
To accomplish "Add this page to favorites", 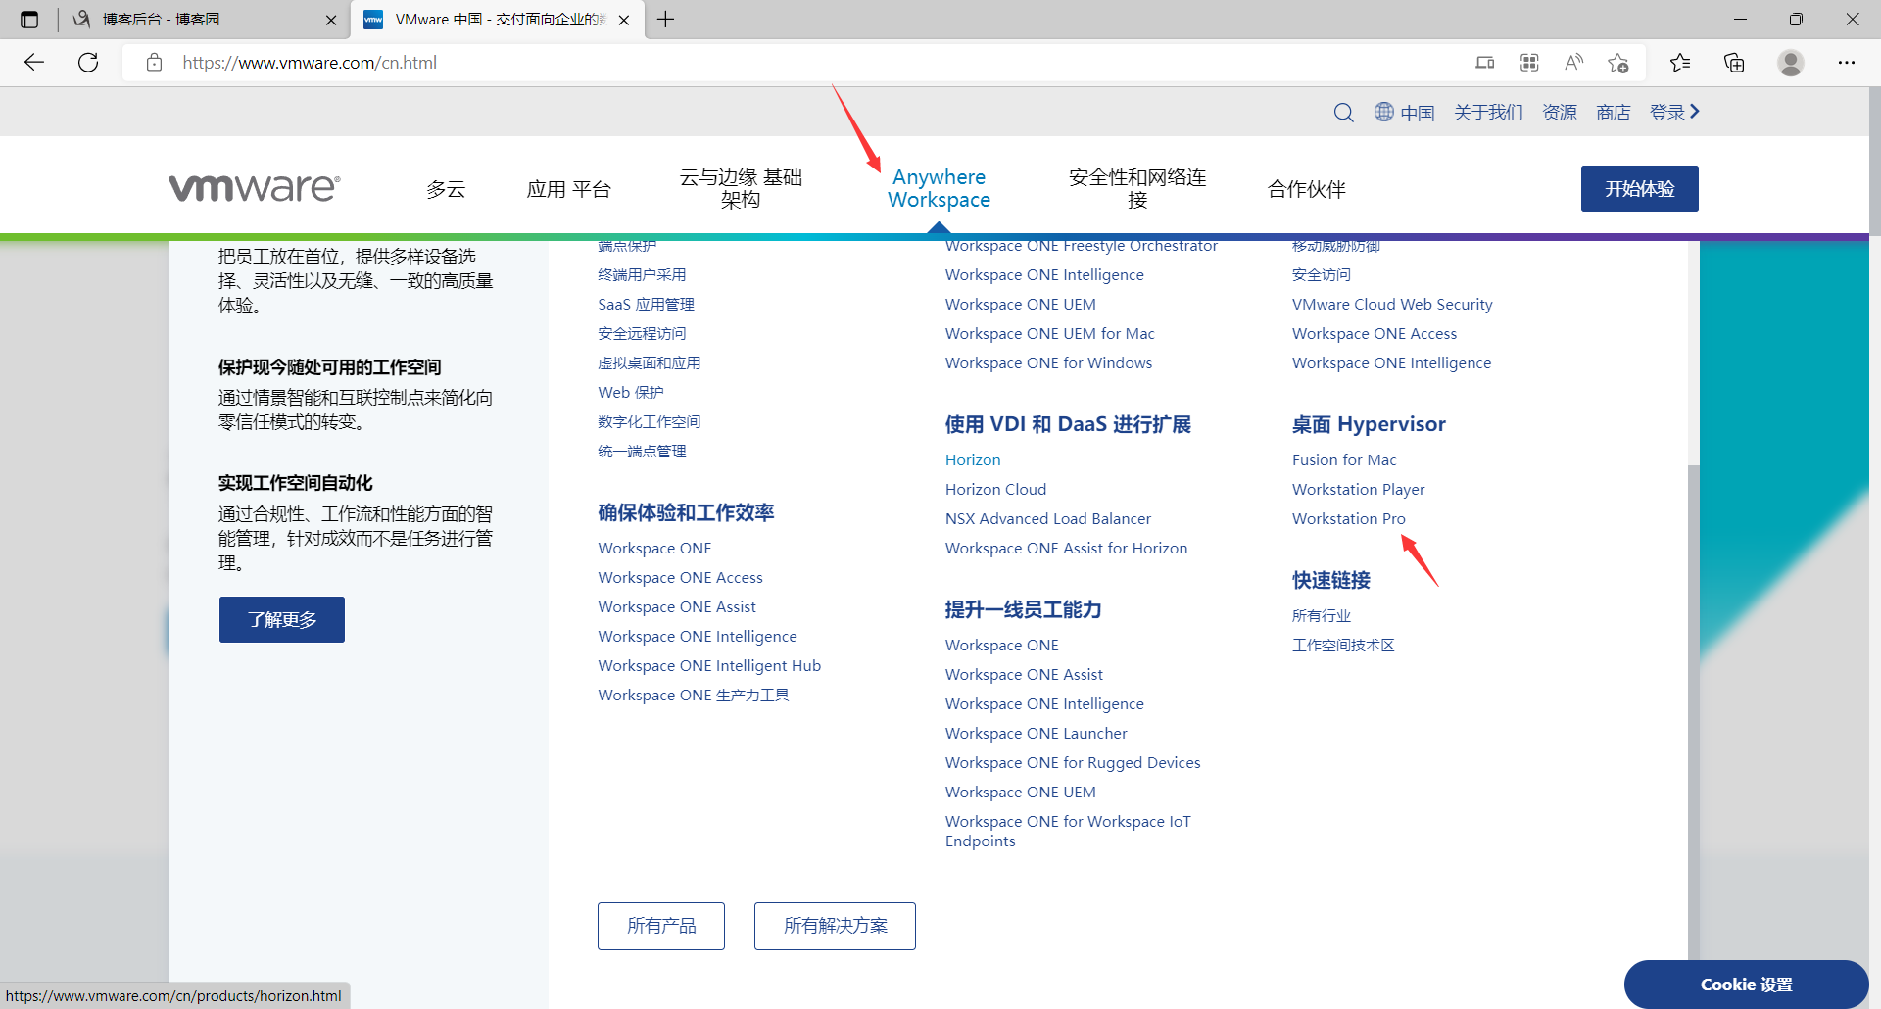I will pos(1618,63).
